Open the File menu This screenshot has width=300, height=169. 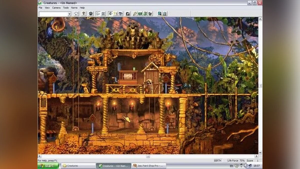40,8
